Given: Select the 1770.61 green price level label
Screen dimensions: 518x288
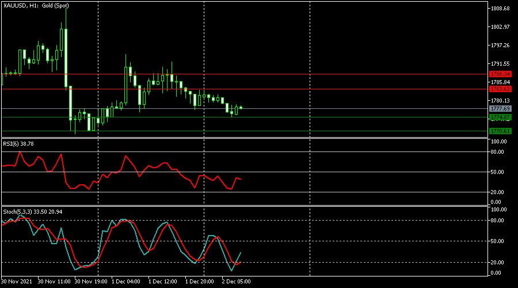Looking at the screenshot, I should [x=500, y=131].
